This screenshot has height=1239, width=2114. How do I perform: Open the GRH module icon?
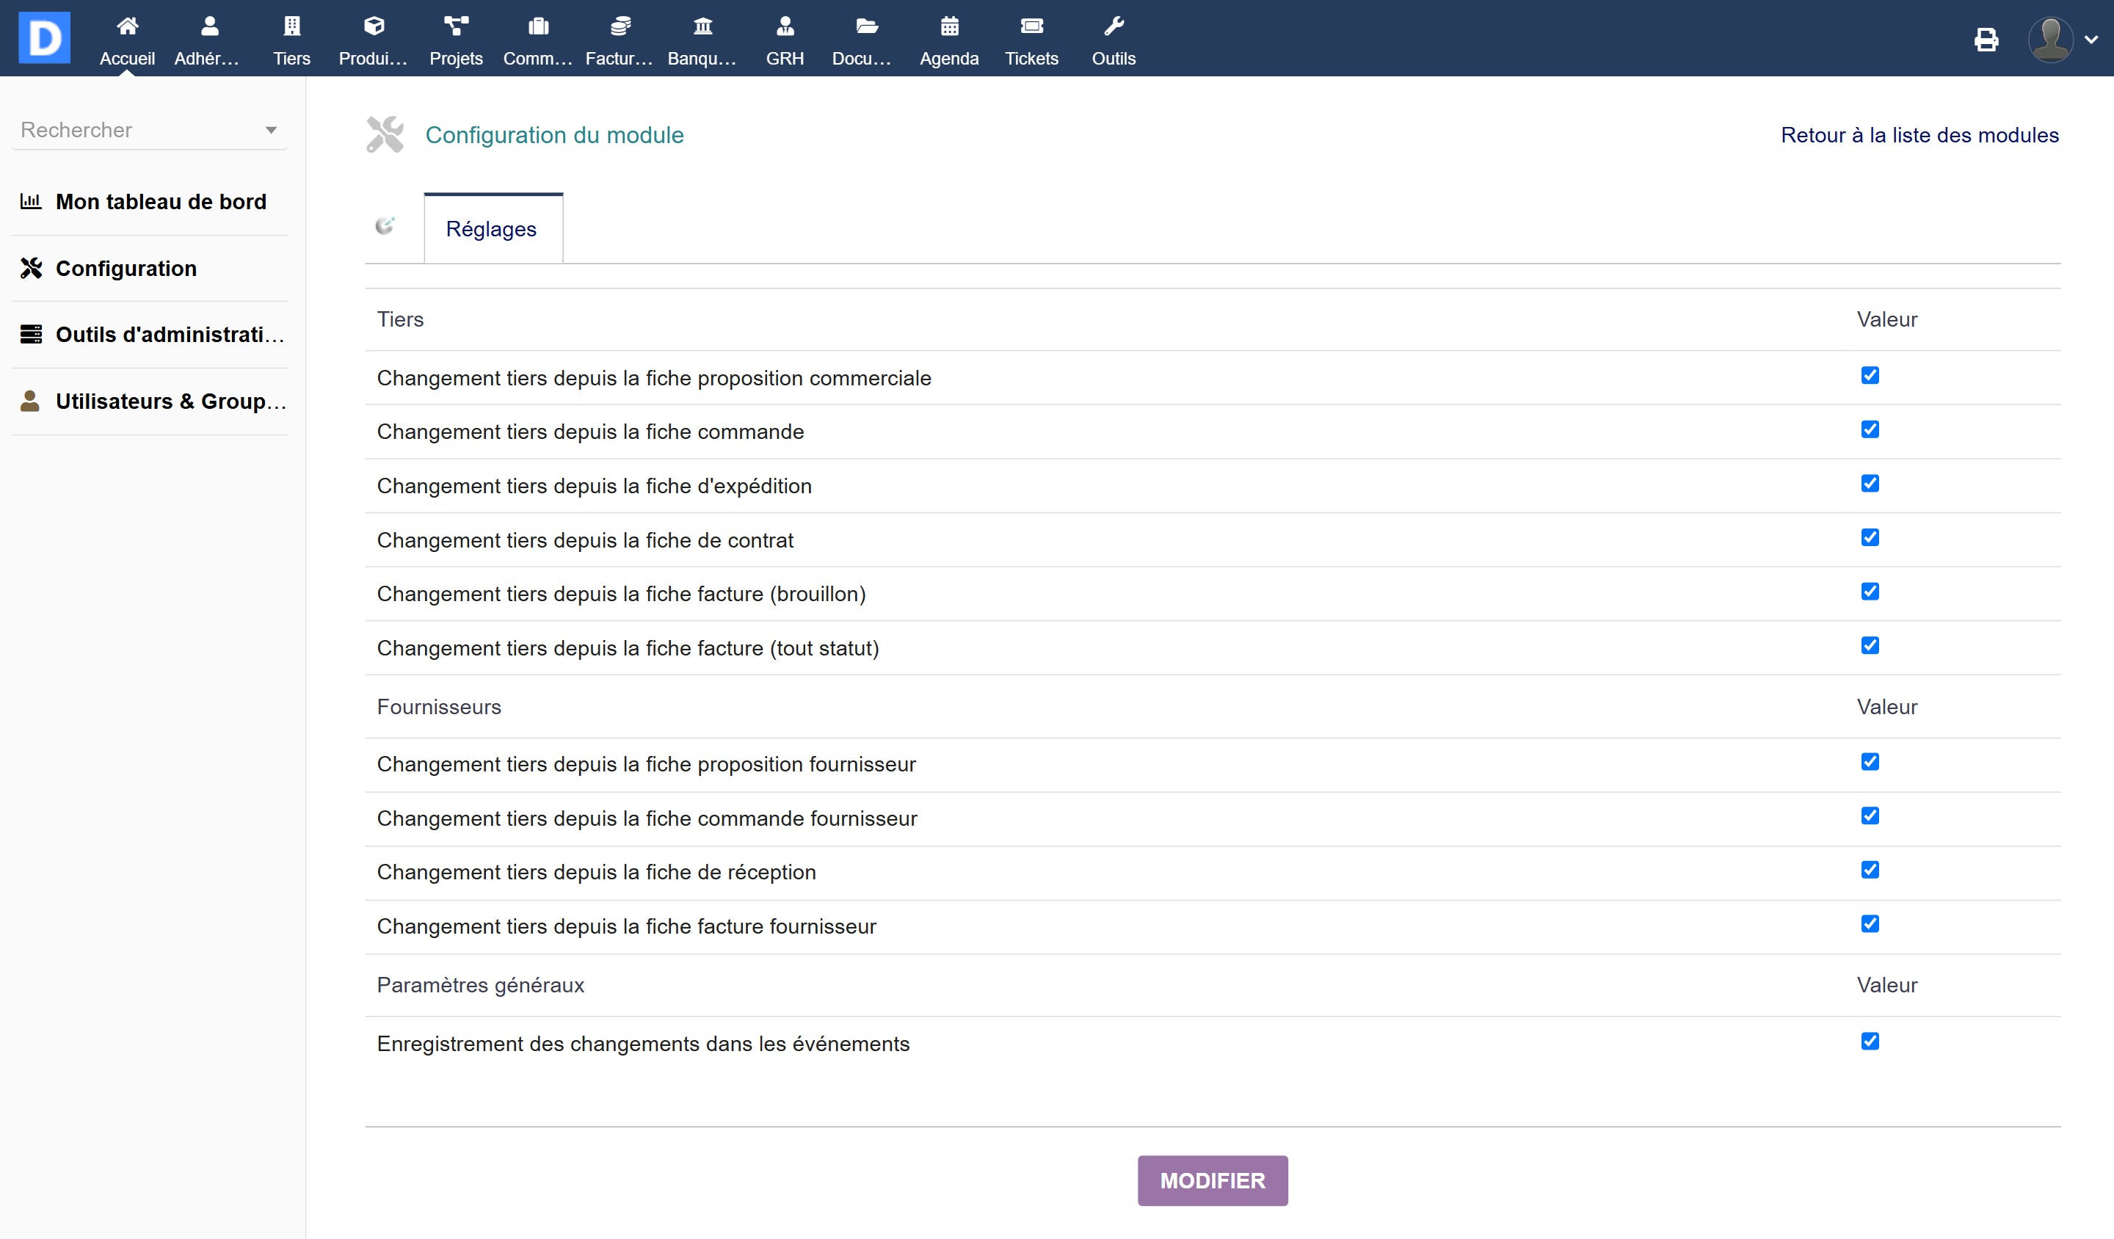tap(785, 27)
